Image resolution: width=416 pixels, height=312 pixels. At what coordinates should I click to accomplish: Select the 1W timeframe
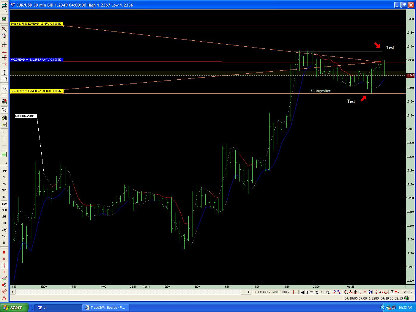4,236
